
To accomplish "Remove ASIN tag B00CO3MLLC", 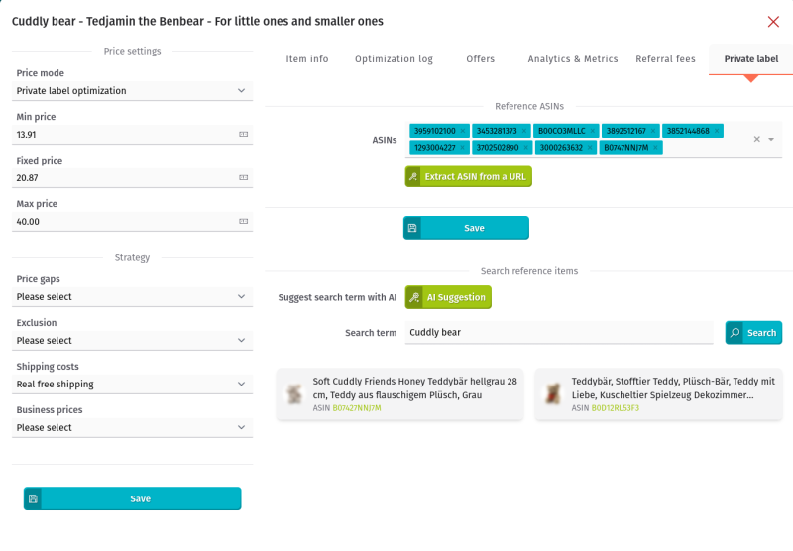I will 592,131.
